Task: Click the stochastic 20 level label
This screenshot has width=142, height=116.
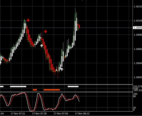Action: coord(134,108)
